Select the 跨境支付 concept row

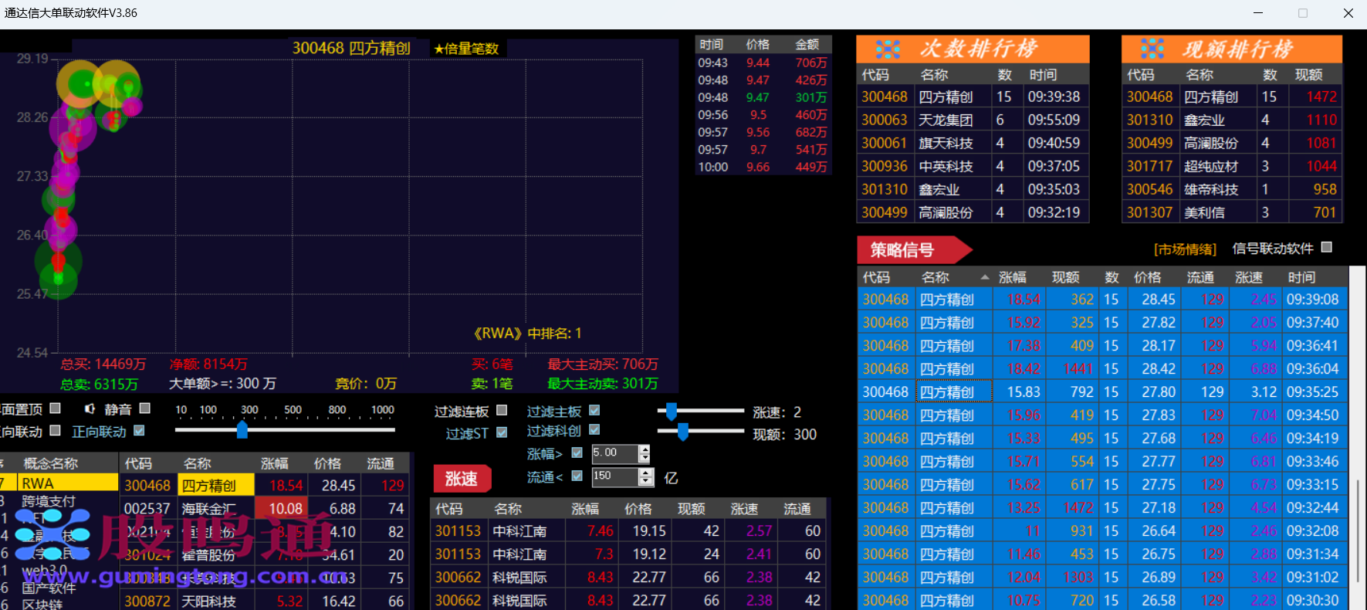click(59, 501)
